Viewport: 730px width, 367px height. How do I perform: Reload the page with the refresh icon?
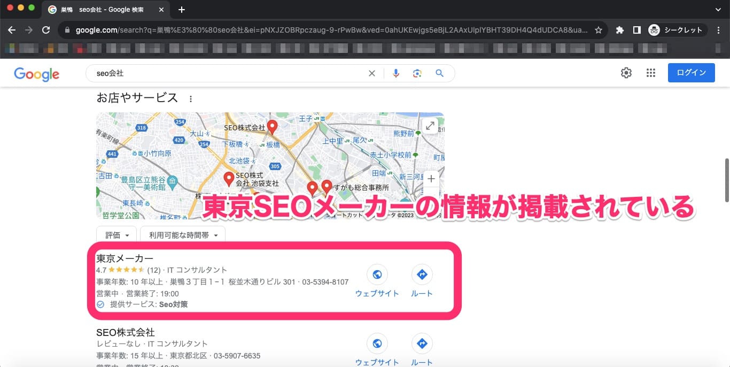[46, 30]
